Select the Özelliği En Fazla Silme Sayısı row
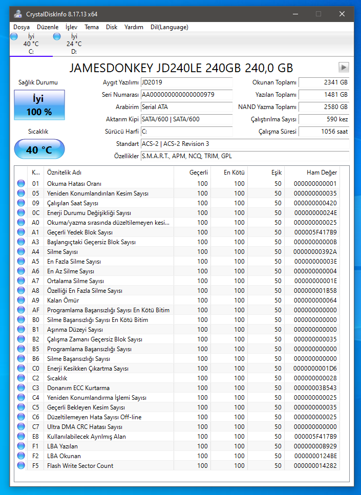The image size is (361, 495). tap(177, 290)
